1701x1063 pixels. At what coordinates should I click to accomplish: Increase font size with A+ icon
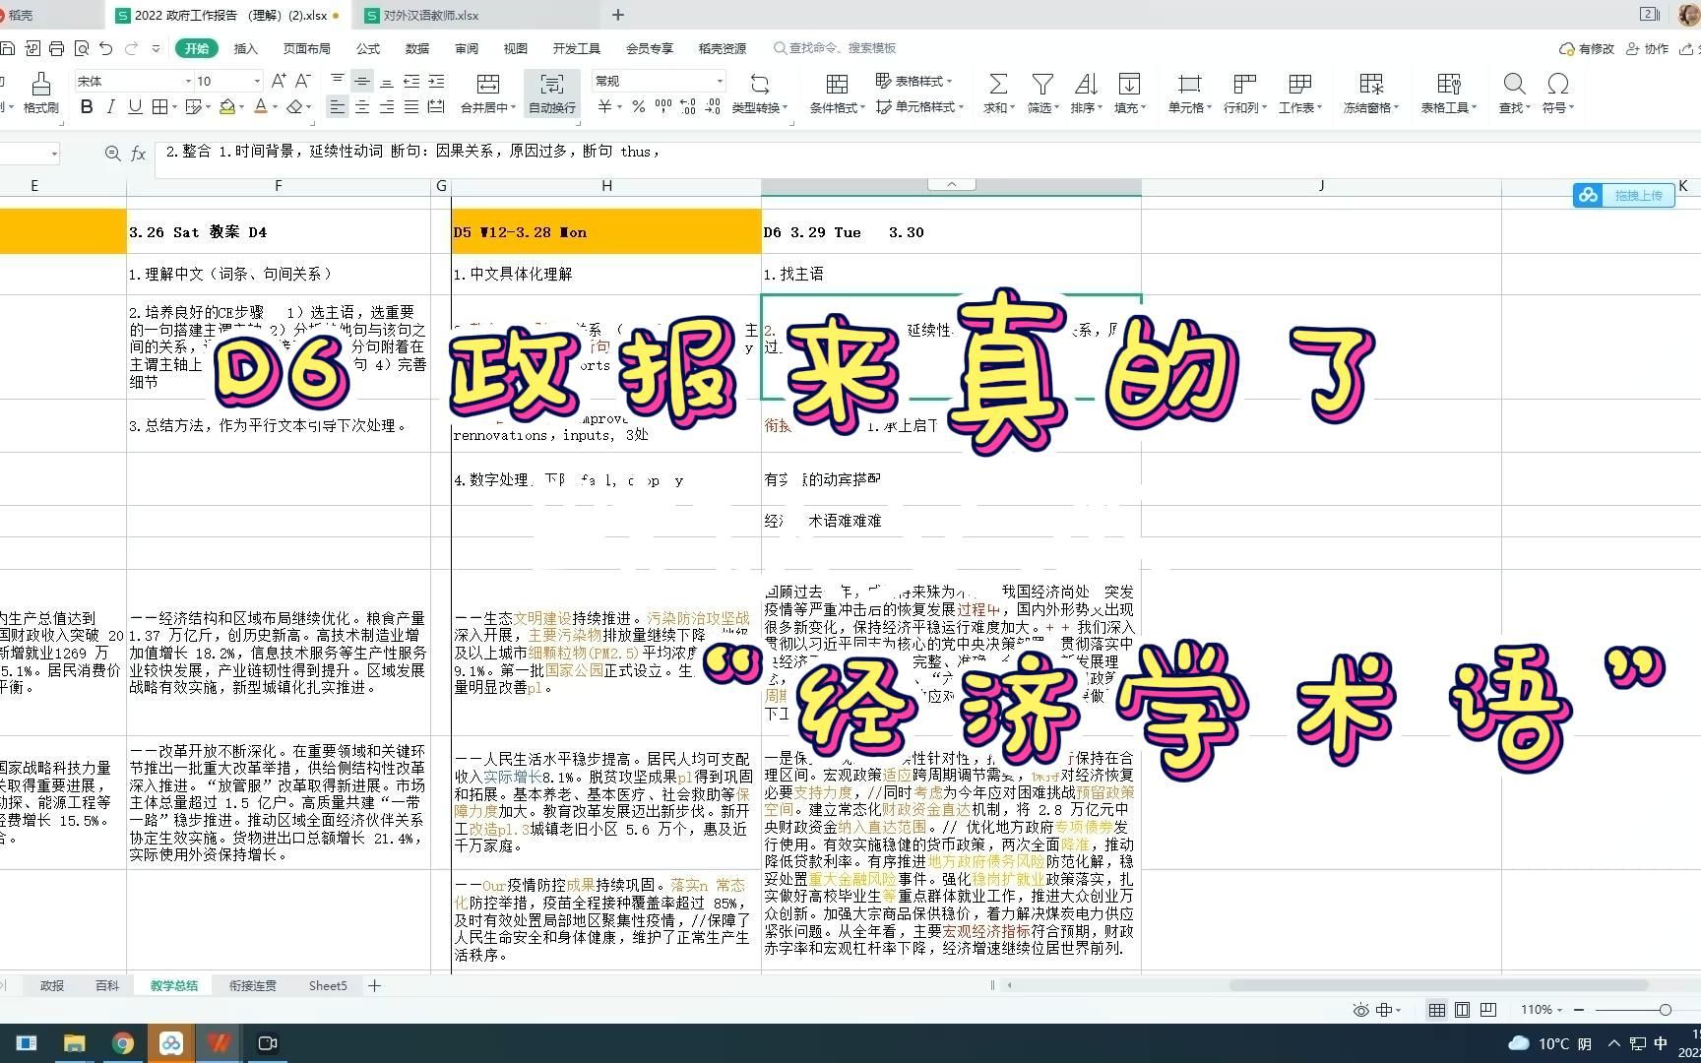click(x=279, y=81)
